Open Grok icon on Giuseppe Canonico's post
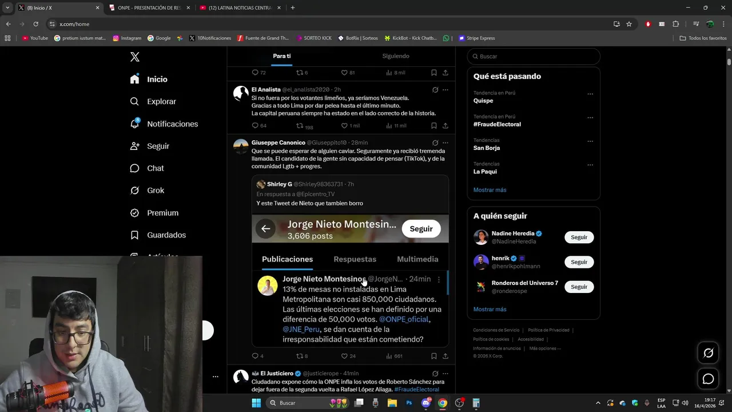The height and width of the screenshot is (412, 732). tap(435, 142)
